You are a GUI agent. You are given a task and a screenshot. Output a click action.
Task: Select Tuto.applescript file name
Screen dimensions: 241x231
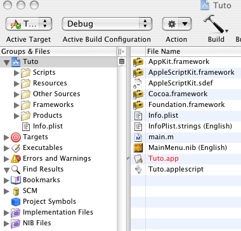pos(176,170)
